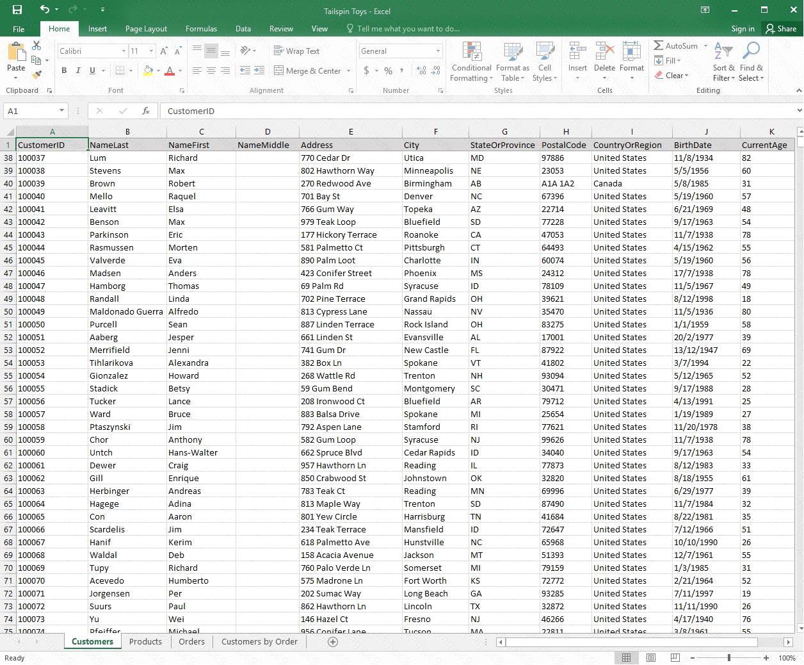
Task: Decrease the indent level
Action: tap(245, 70)
